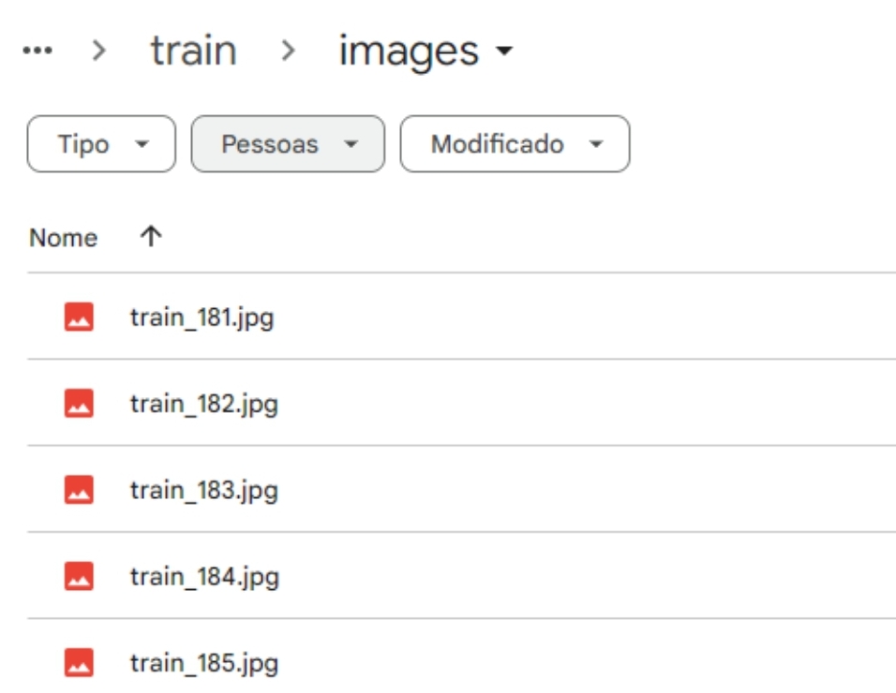Open the Tipo filter dropdown
The image size is (896, 693).
click(x=101, y=144)
